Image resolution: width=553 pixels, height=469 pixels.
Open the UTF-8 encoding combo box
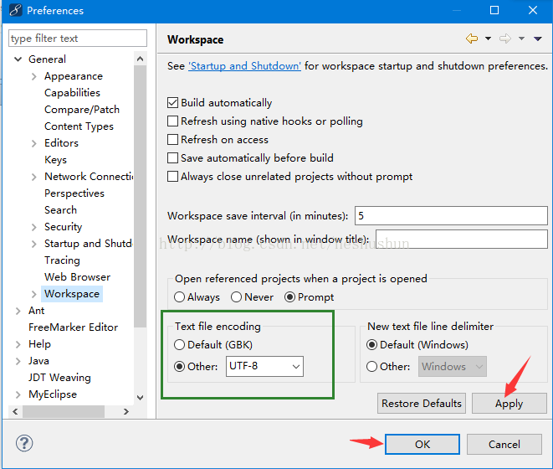point(264,366)
